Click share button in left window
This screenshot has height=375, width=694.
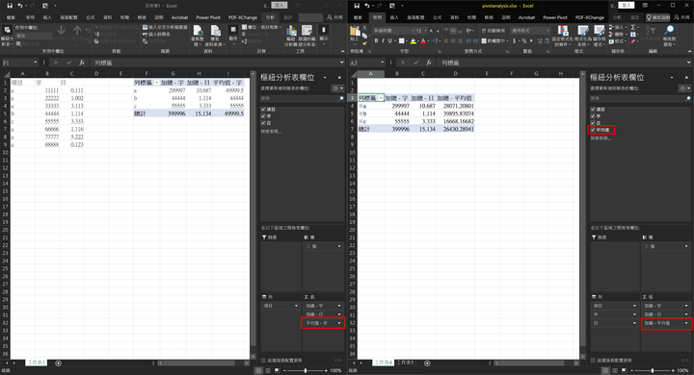coord(334,17)
